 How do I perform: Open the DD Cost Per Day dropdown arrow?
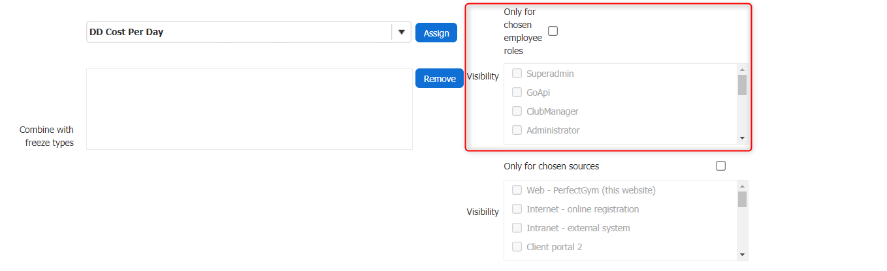[401, 33]
